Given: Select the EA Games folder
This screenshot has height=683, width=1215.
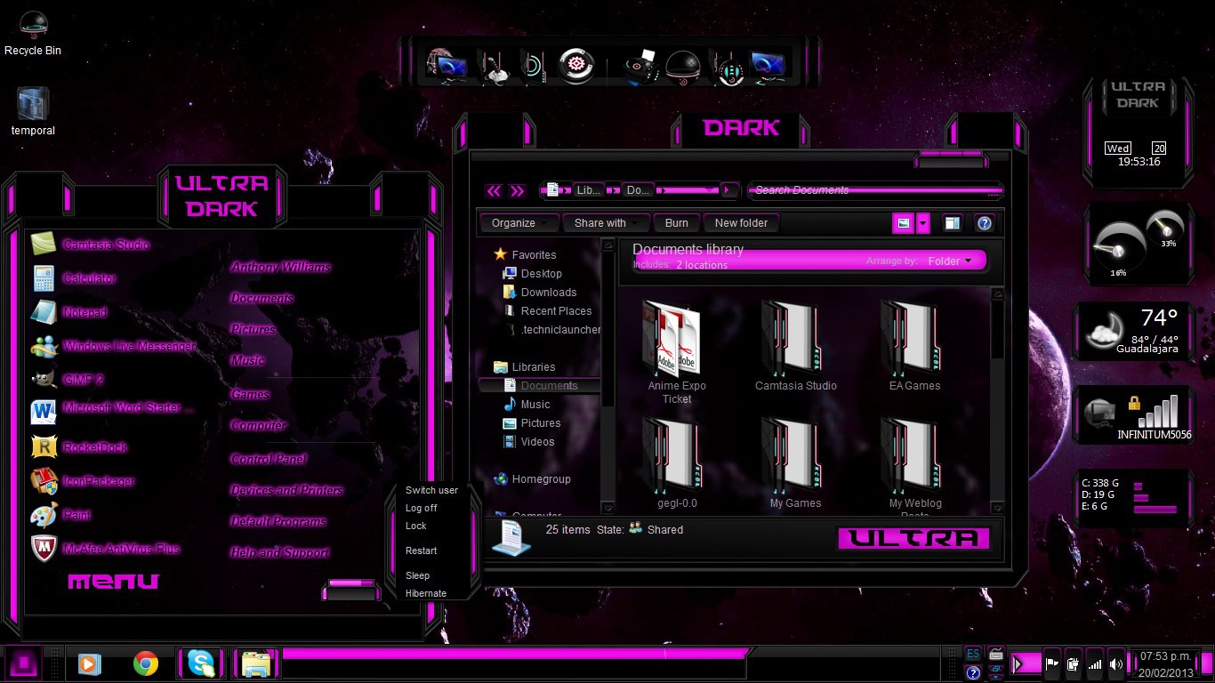Looking at the screenshot, I should pos(914,345).
